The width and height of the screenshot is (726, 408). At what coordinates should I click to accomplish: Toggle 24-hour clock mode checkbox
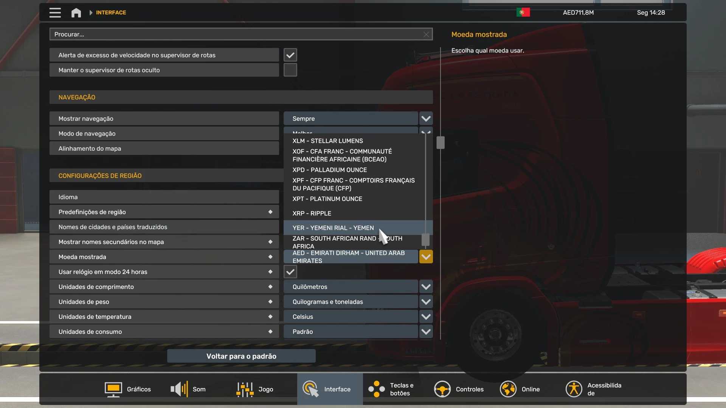tap(290, 272)
